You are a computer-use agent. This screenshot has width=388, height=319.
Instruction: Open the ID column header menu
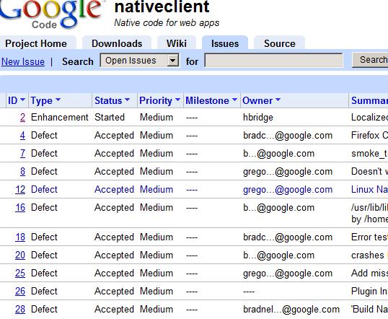click(17, 100)
